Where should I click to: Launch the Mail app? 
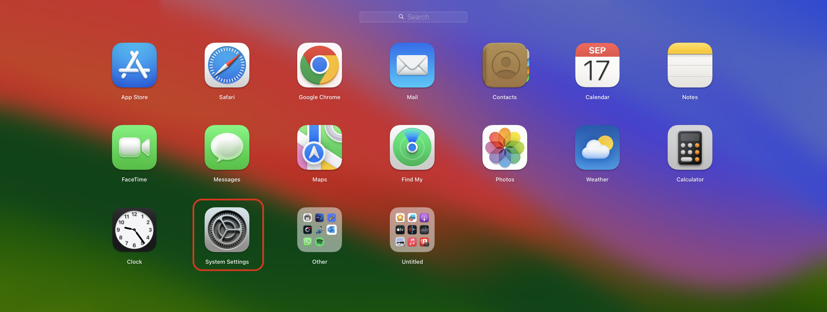(412, 65)
